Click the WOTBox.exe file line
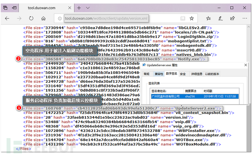 coord(116,140)
